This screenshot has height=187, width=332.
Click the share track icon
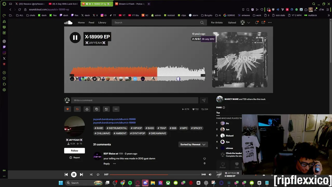tap(87, 109)
